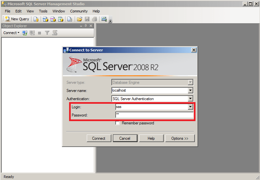Click into the Password field
The height and width of the screenshot is (180, 260).
click(154, 115)
